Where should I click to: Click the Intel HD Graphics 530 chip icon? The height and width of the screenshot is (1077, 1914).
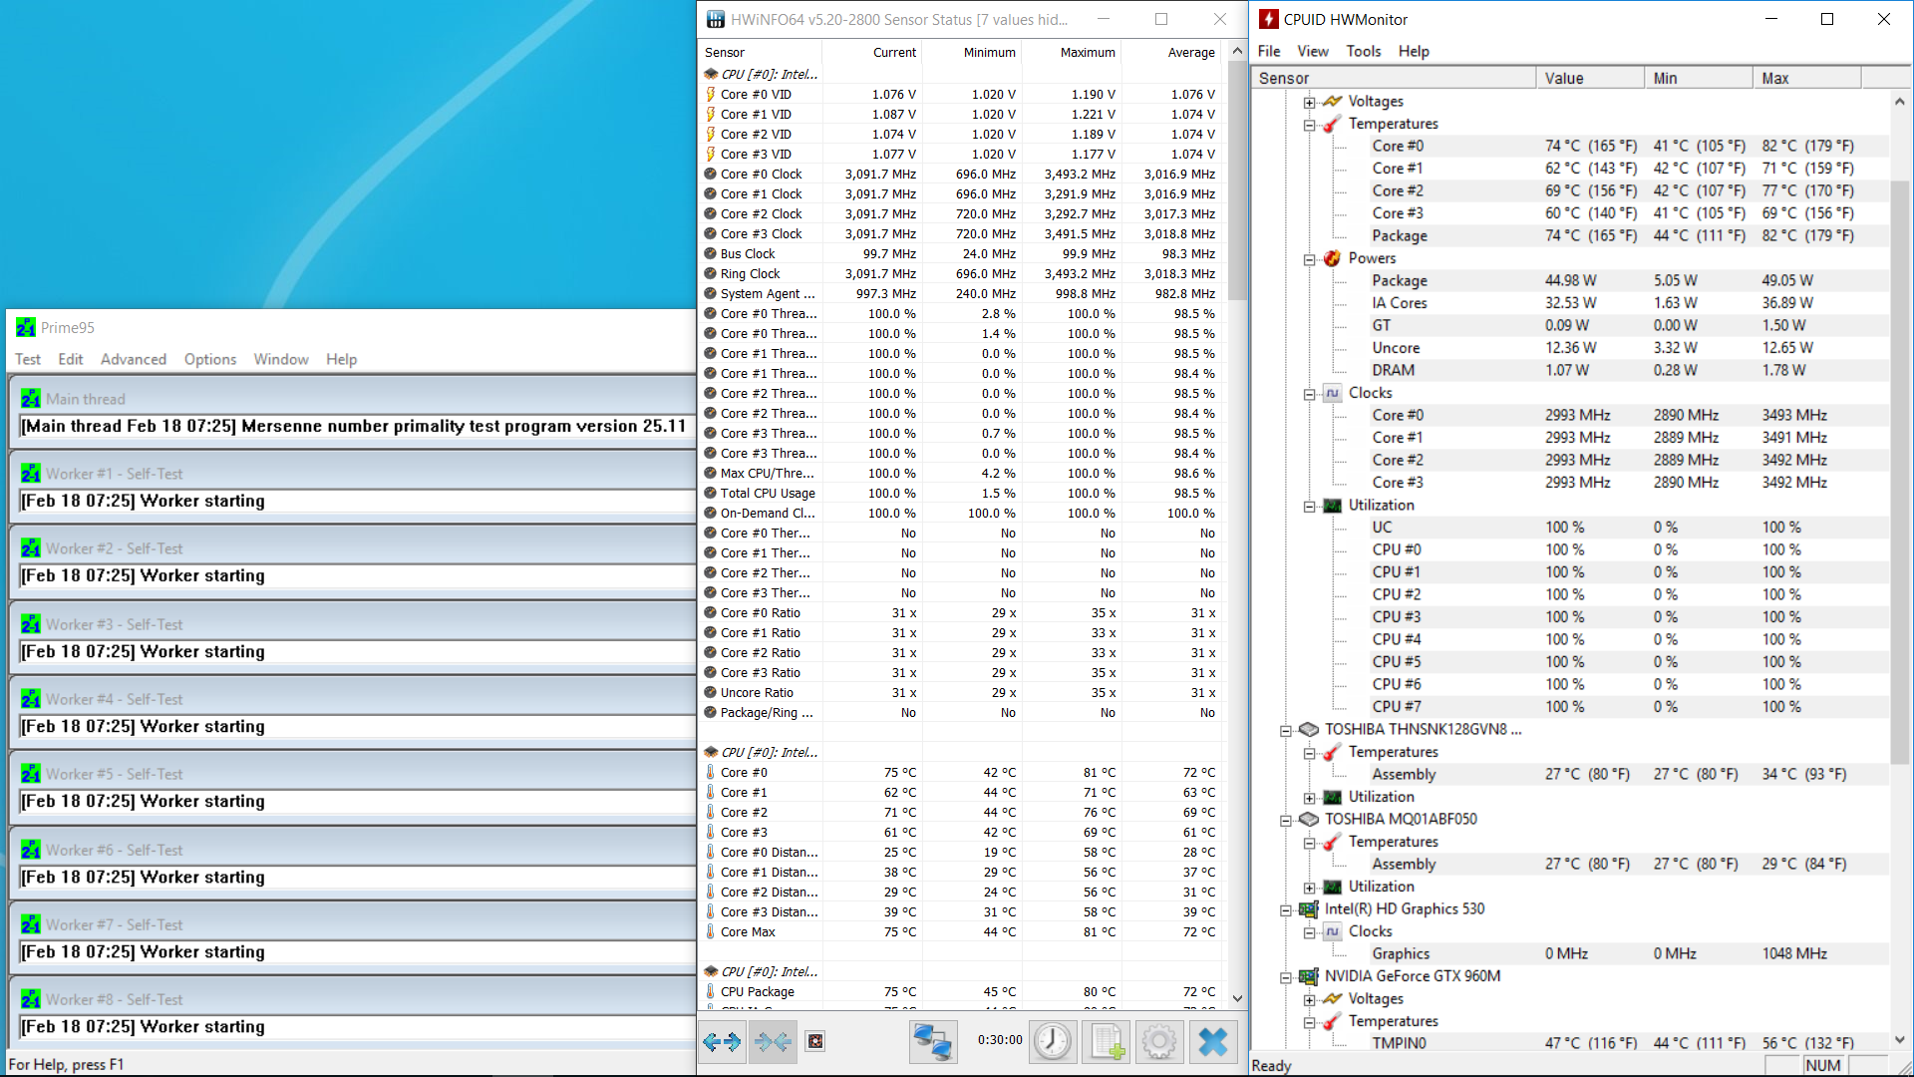pyautogui.click(x=1308, y=908)
